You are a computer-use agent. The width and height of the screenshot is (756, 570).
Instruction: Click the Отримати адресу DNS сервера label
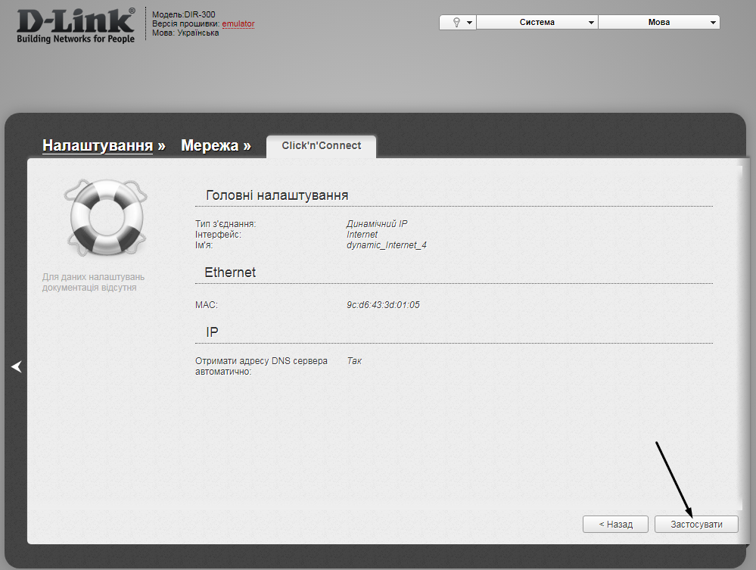coord(261,366)
